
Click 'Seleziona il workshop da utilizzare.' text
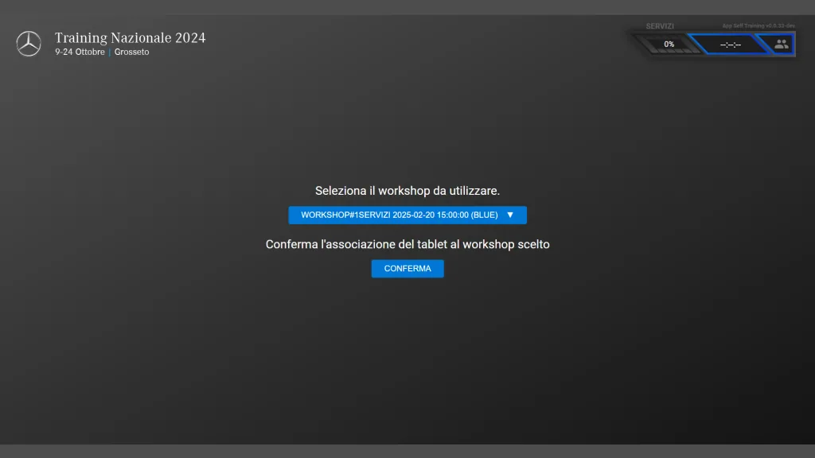(x=407, y=191)
